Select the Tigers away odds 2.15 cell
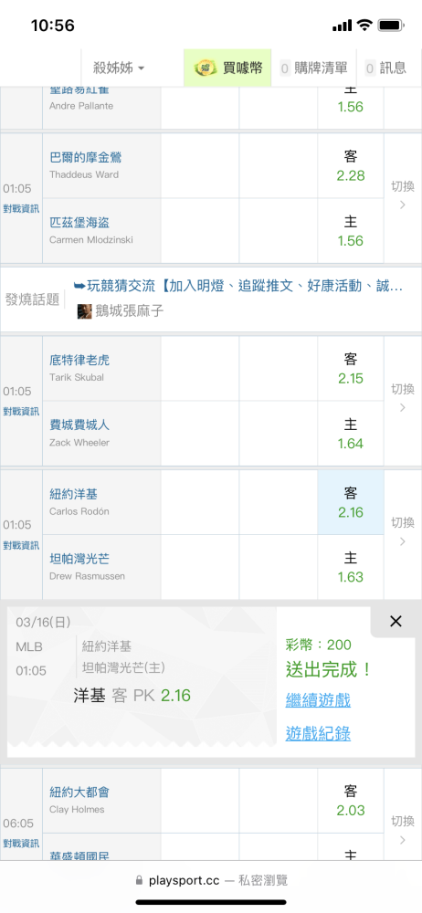 tap(351, 369)
